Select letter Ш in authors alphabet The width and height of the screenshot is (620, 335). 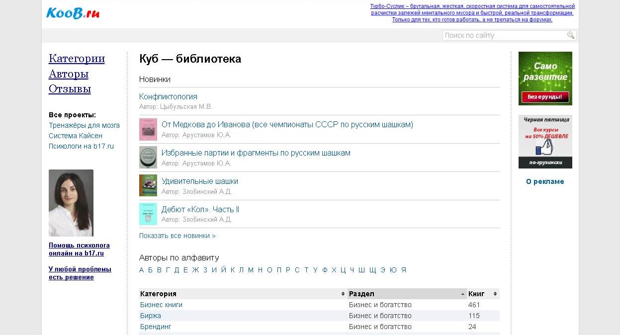(361, 270)
